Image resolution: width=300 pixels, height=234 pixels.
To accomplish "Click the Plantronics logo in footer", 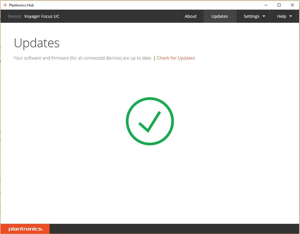I will click(25, 229).
